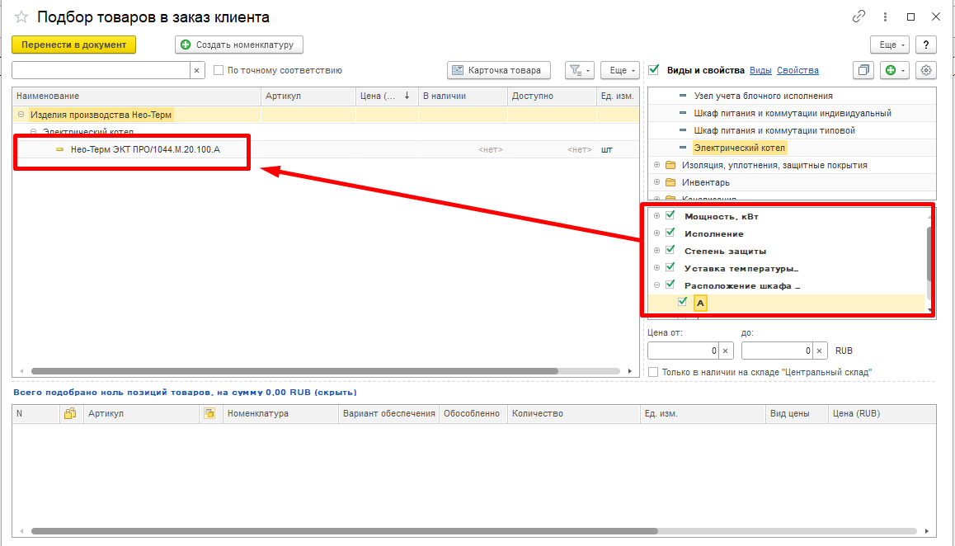This screenshot has height=546, width=955.
Task: Uncheck 'Мощность, кВт' property
Action: click(x=670, y=216)
